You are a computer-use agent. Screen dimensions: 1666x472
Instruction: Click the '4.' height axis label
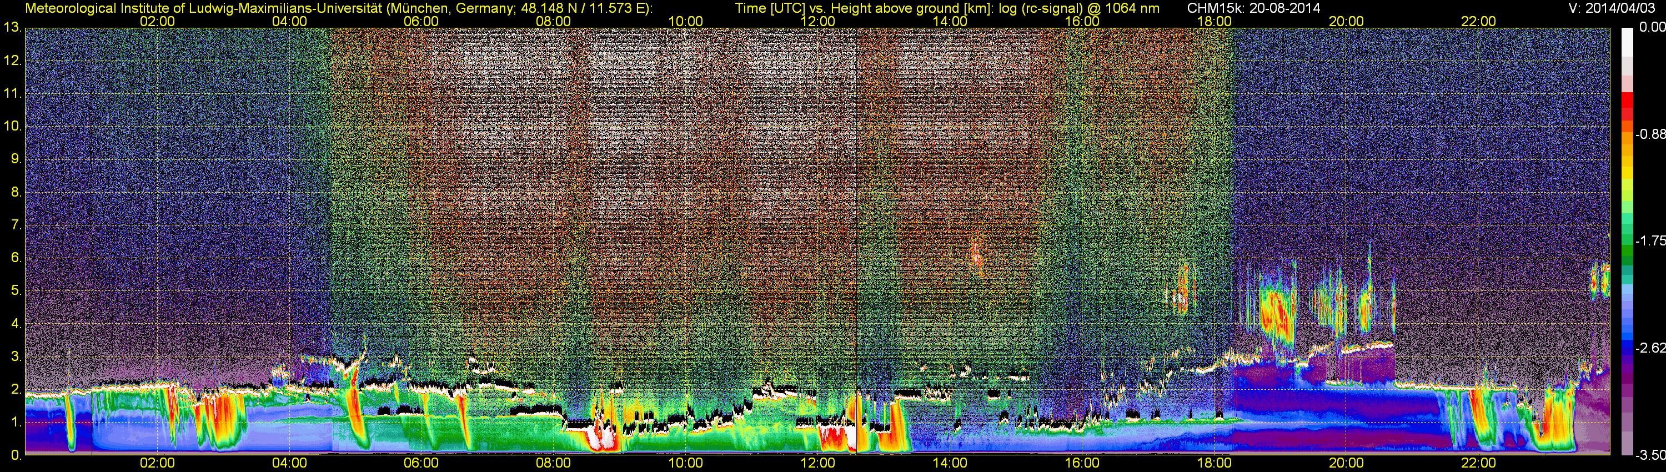[16, 324]
